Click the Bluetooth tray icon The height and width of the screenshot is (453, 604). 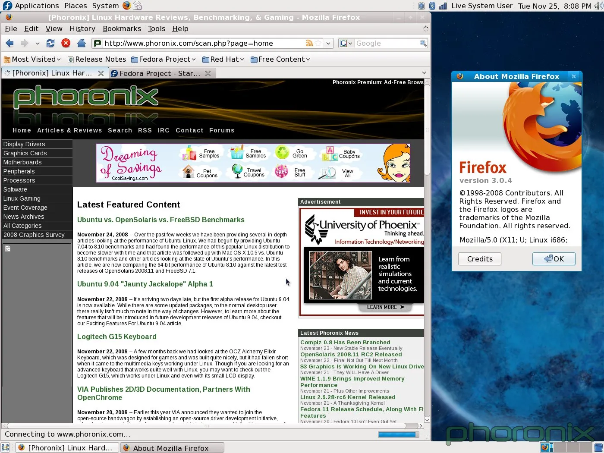(x=432, y=6)
